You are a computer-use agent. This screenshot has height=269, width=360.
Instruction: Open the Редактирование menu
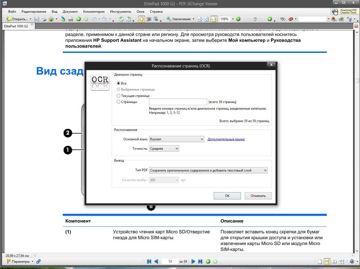tap(34, 12)
